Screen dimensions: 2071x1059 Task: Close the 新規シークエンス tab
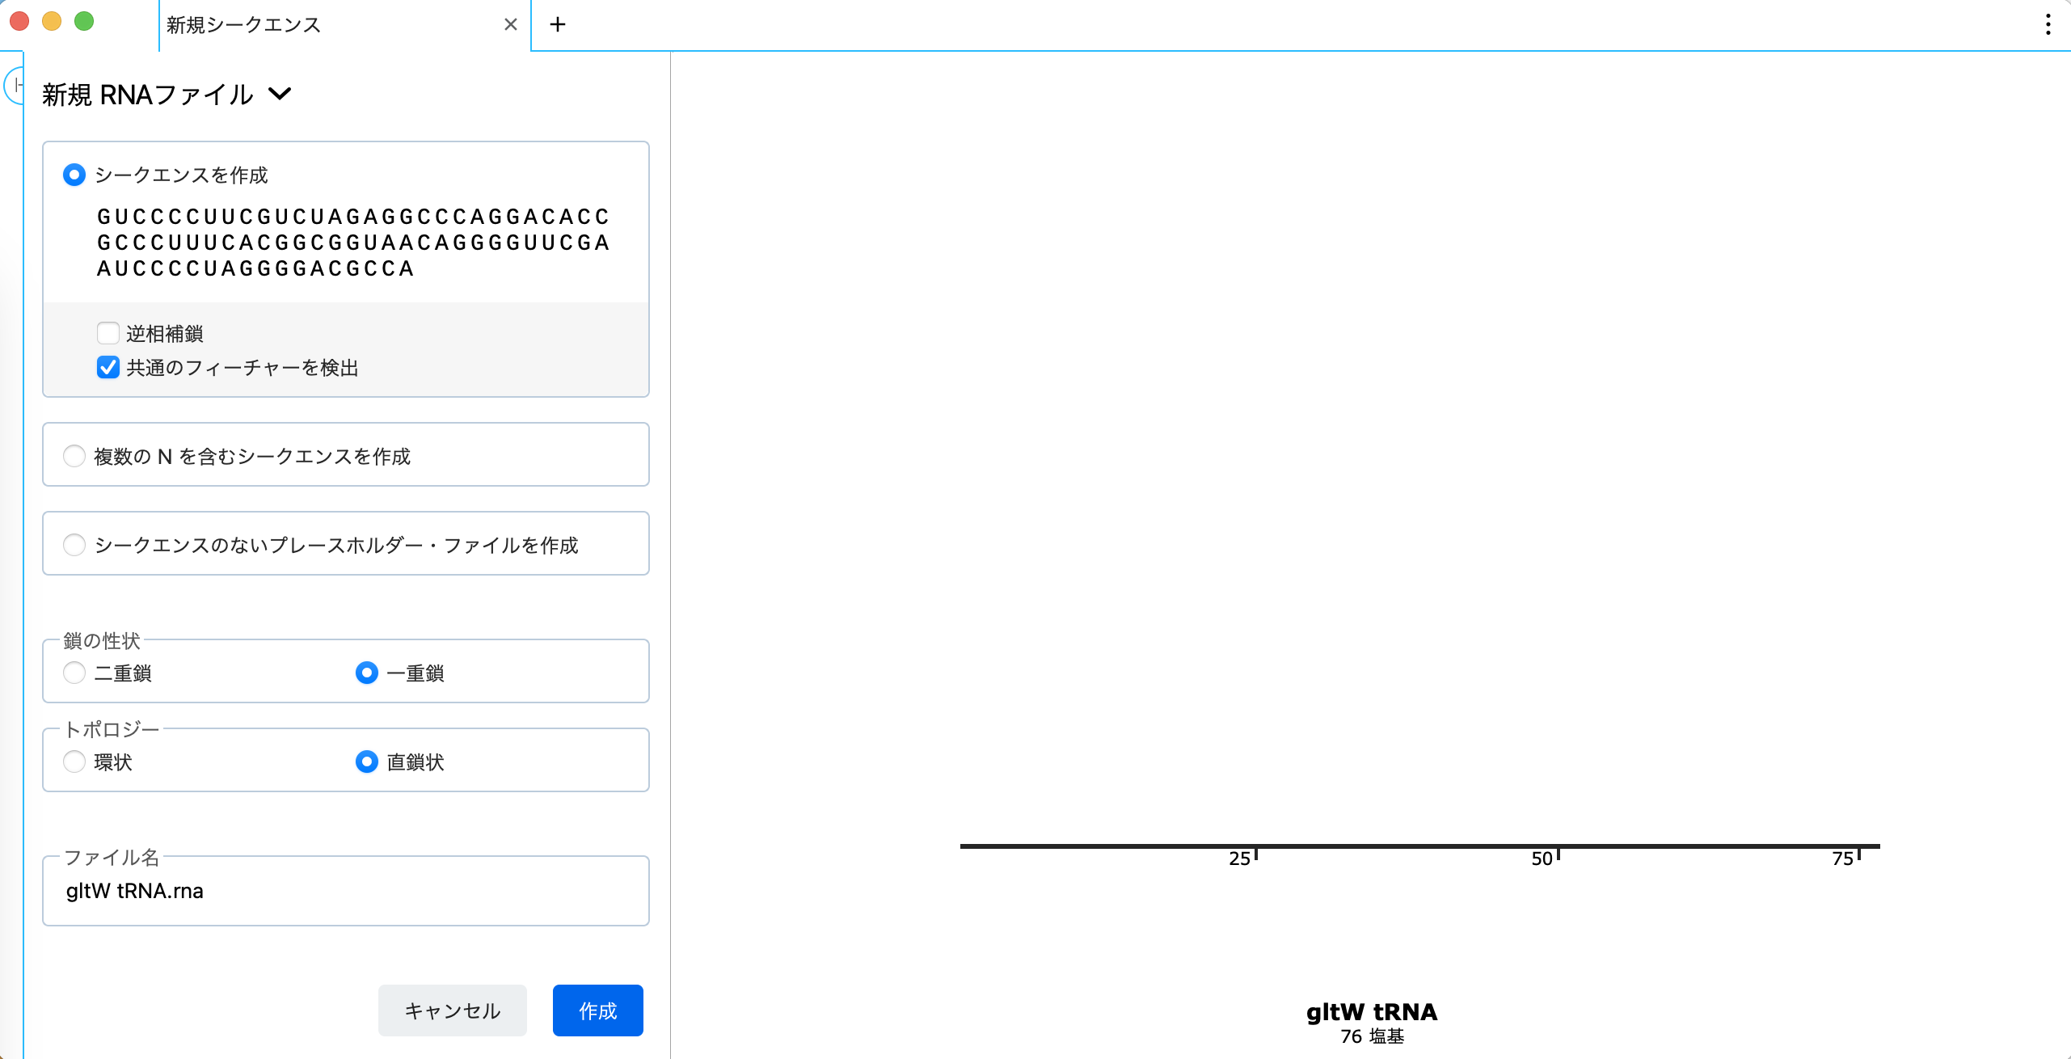tap(510, 25)
